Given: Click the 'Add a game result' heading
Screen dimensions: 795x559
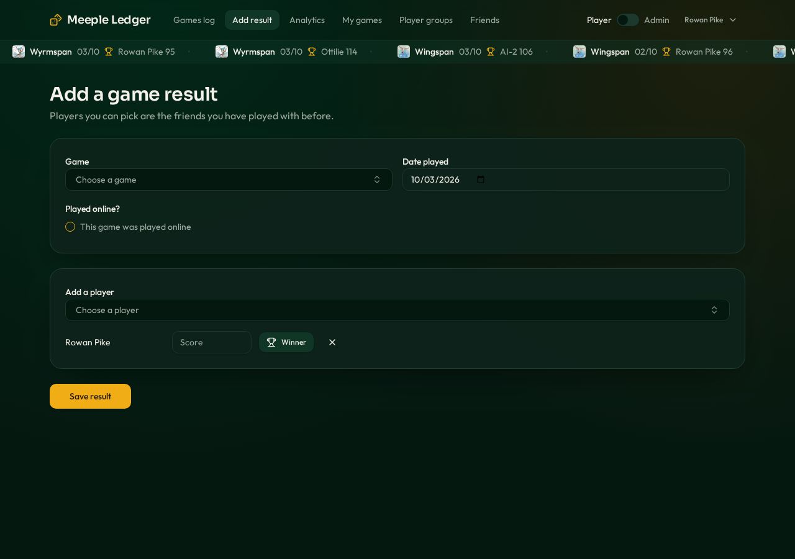Looking at the screenshot, I should click(134, 94).
